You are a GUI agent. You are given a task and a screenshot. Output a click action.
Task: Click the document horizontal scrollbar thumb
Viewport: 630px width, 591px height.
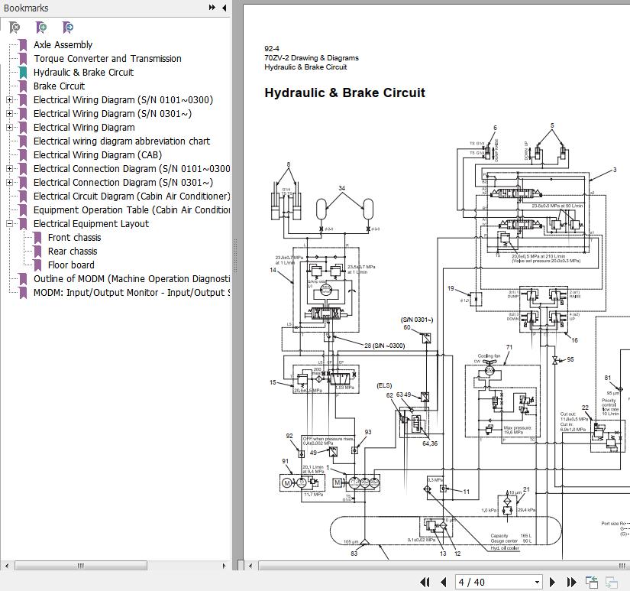(444, 566)
